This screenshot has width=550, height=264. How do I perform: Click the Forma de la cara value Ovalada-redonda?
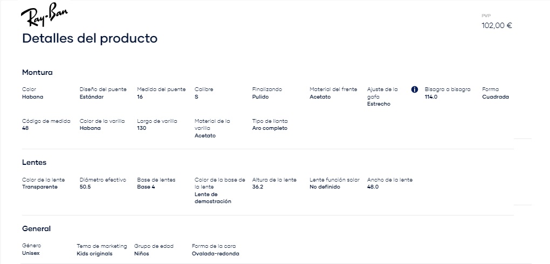tap(215, 253)
